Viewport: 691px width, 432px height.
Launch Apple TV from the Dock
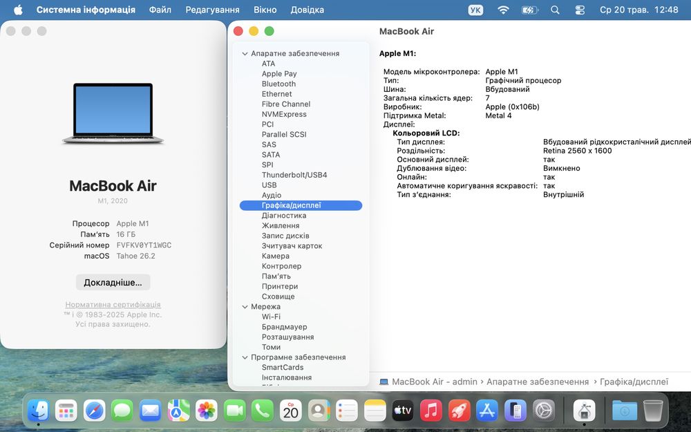(403, 411)
